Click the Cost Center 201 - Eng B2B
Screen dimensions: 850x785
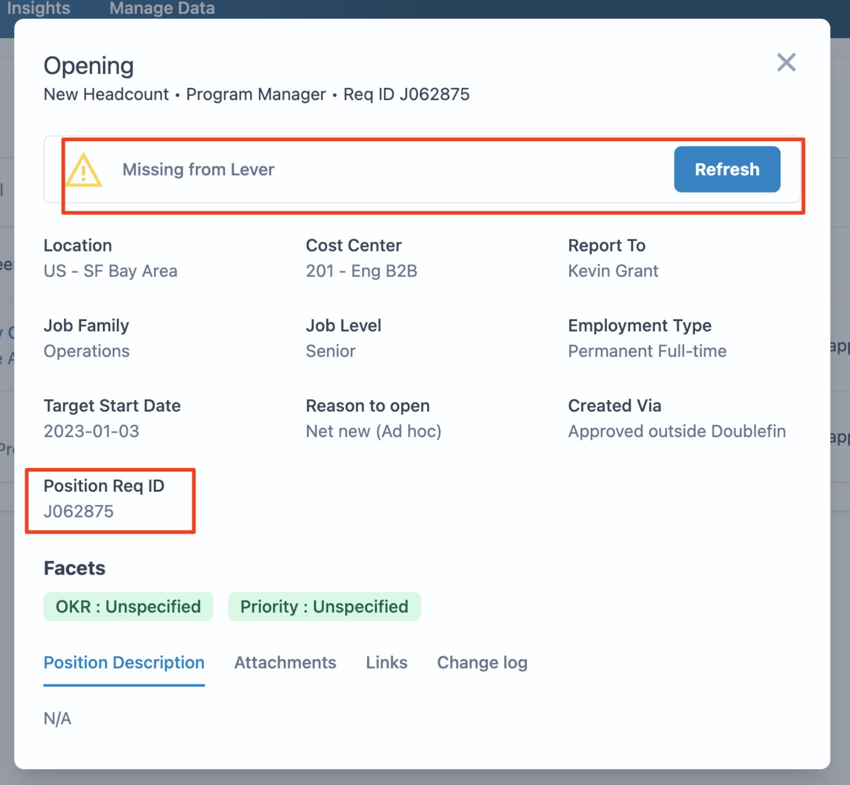[361, 270]
